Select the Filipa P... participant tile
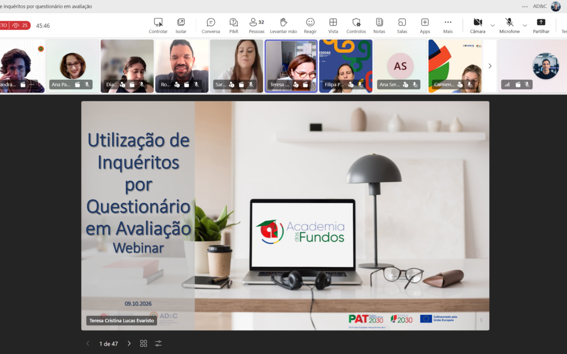This screenshot has width=567, height=354. pyautogui.click(x=345, y=66)
